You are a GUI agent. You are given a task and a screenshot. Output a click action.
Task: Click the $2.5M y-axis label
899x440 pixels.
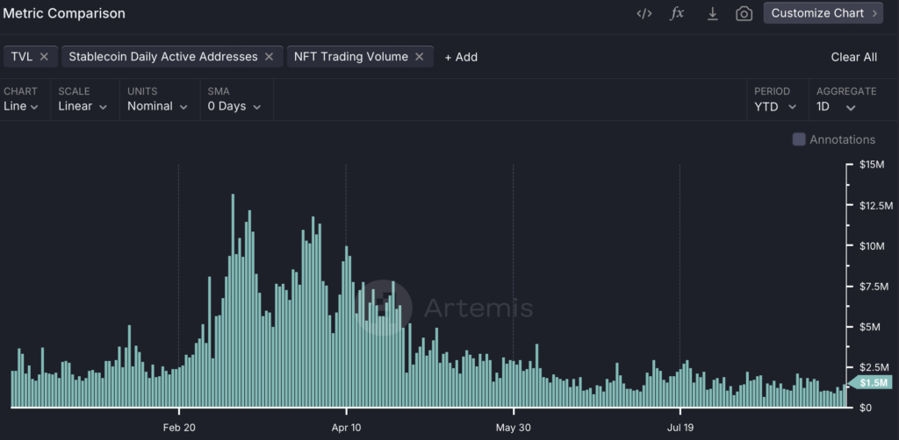874,366
